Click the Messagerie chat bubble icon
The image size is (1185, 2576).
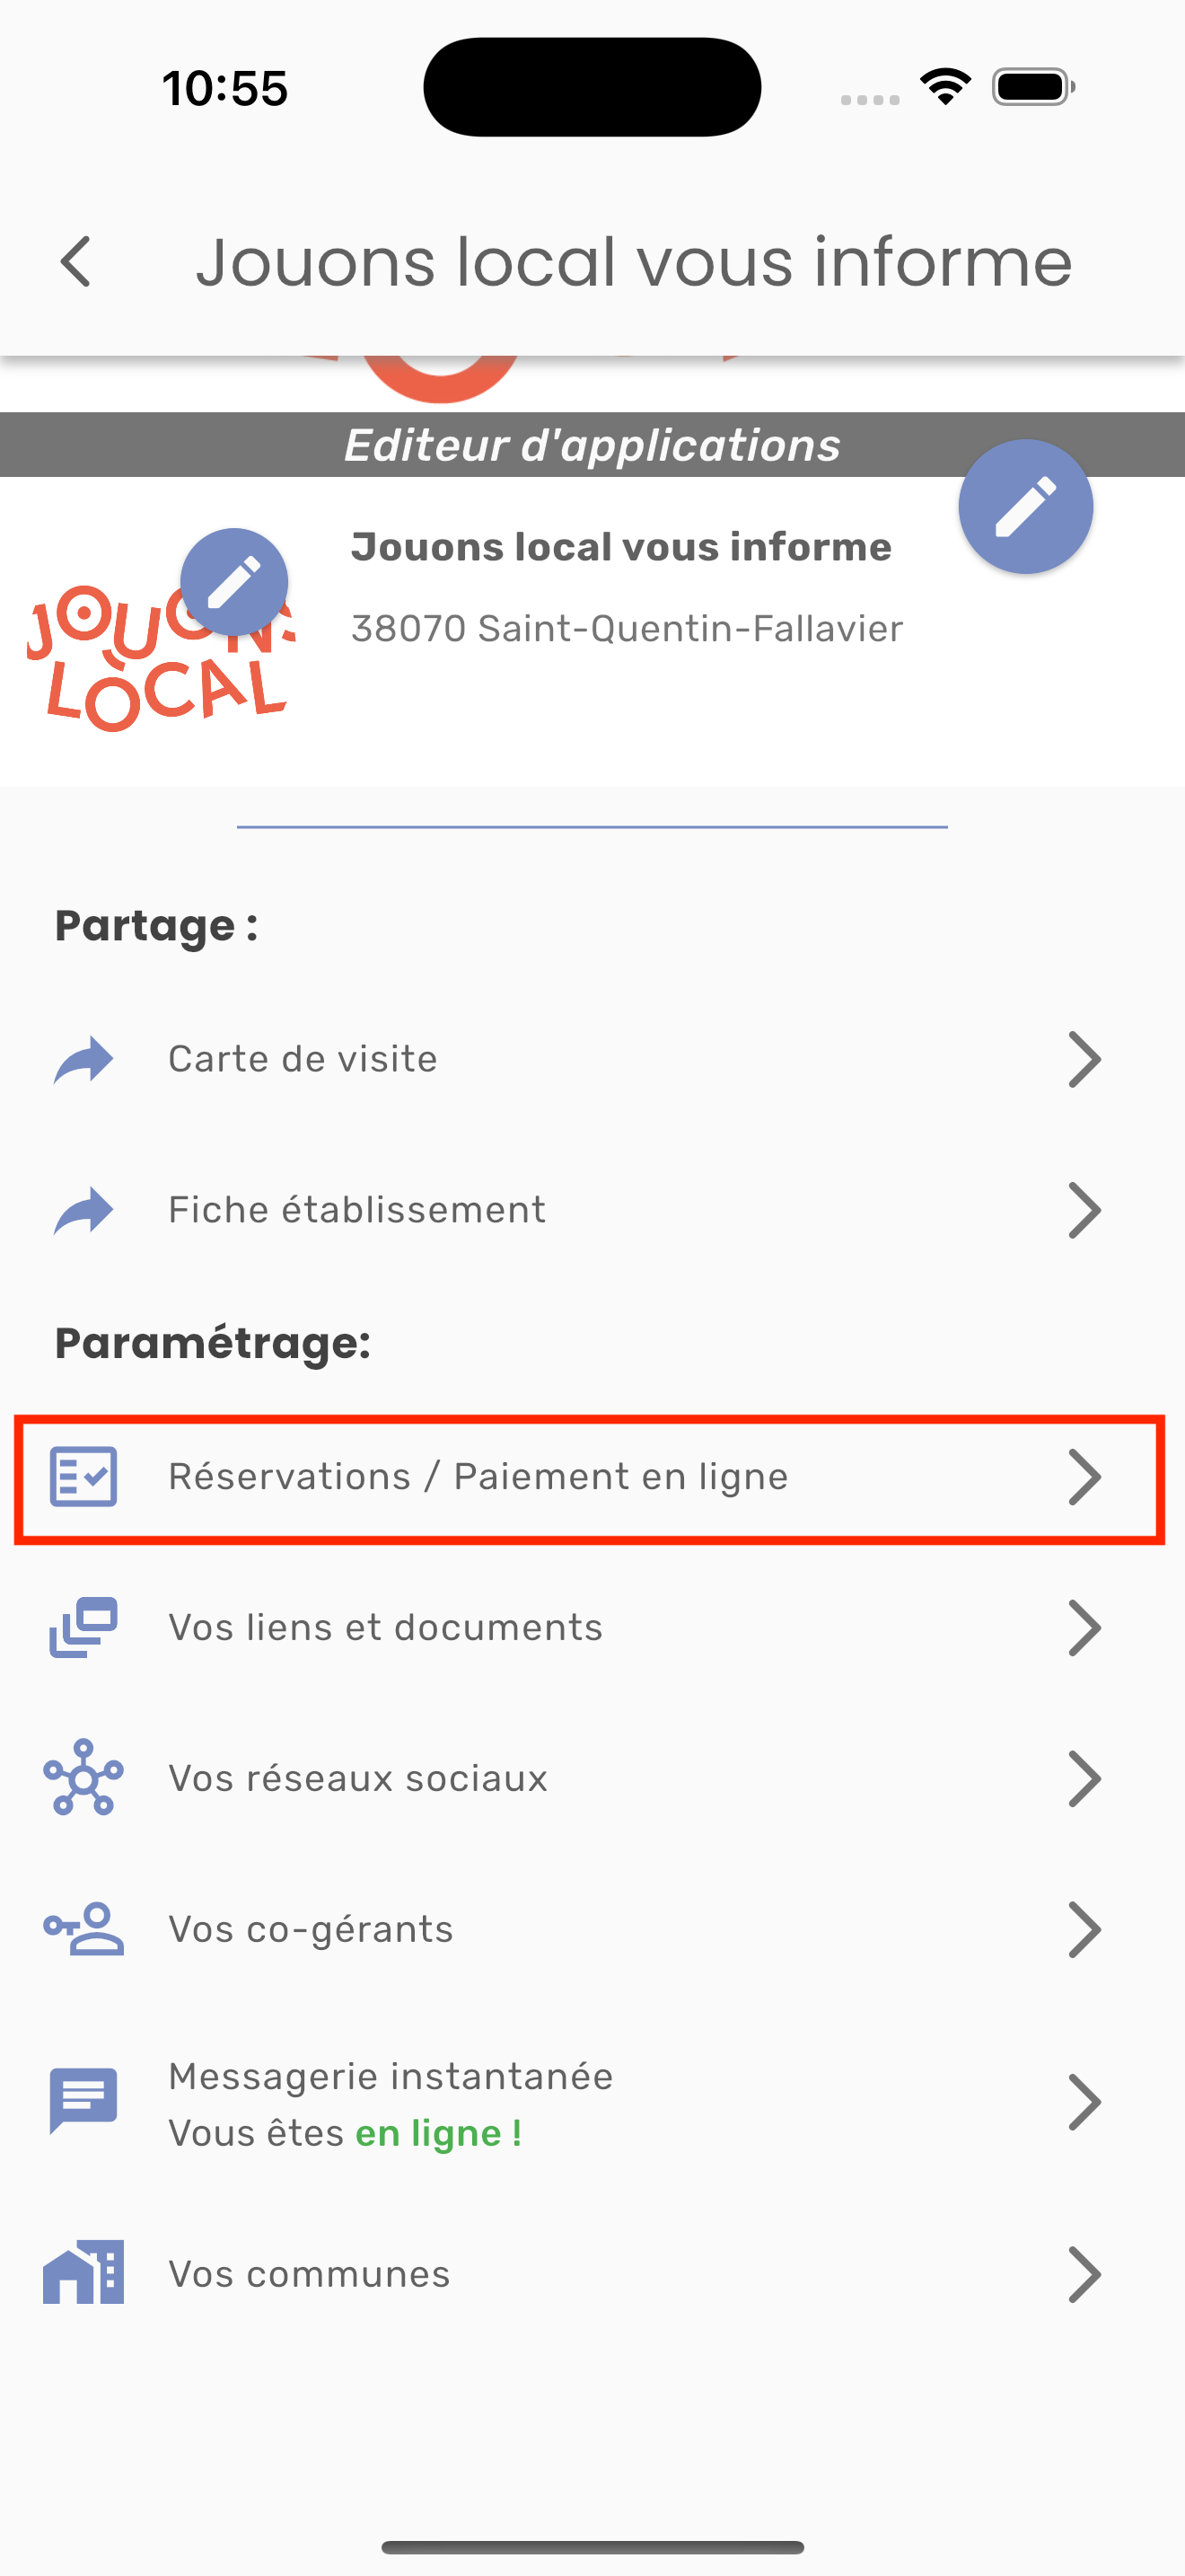[83, 2101]
